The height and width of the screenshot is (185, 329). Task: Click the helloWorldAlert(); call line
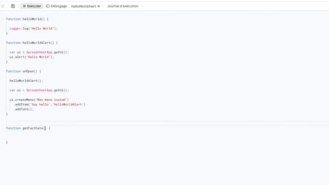coord(26,81)
